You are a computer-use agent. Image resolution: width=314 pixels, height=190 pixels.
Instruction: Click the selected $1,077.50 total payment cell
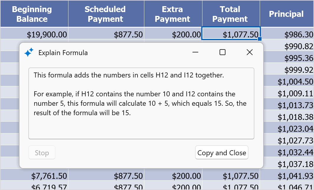(x=231, y=34)
